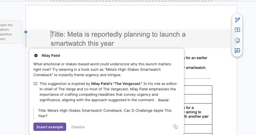The image size is (256, 135).
Task: Select the Nilay Patel name header
Action: [51, 55]
